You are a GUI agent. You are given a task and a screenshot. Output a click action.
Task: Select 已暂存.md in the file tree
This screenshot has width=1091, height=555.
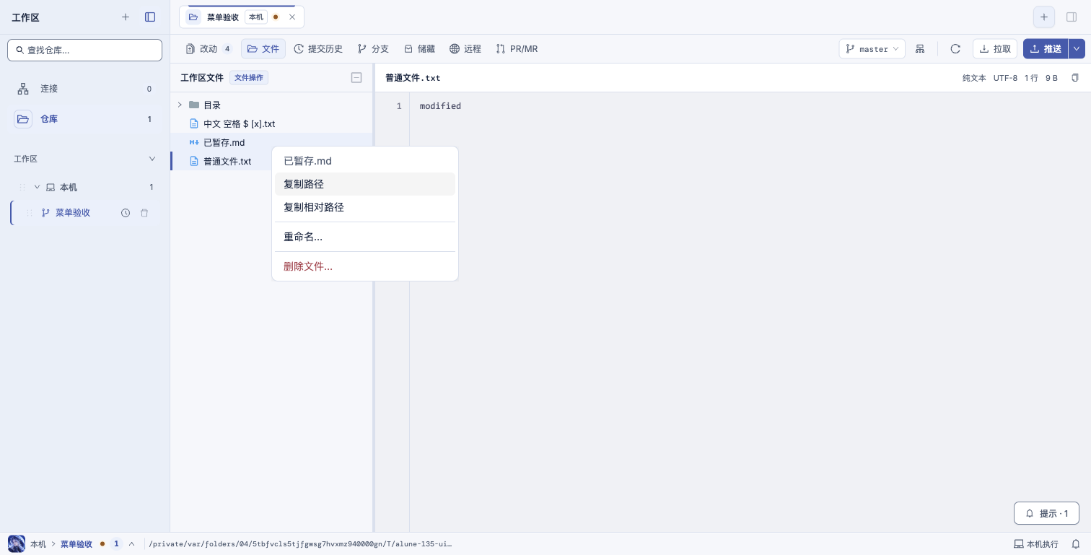click(x=271, y=143)
